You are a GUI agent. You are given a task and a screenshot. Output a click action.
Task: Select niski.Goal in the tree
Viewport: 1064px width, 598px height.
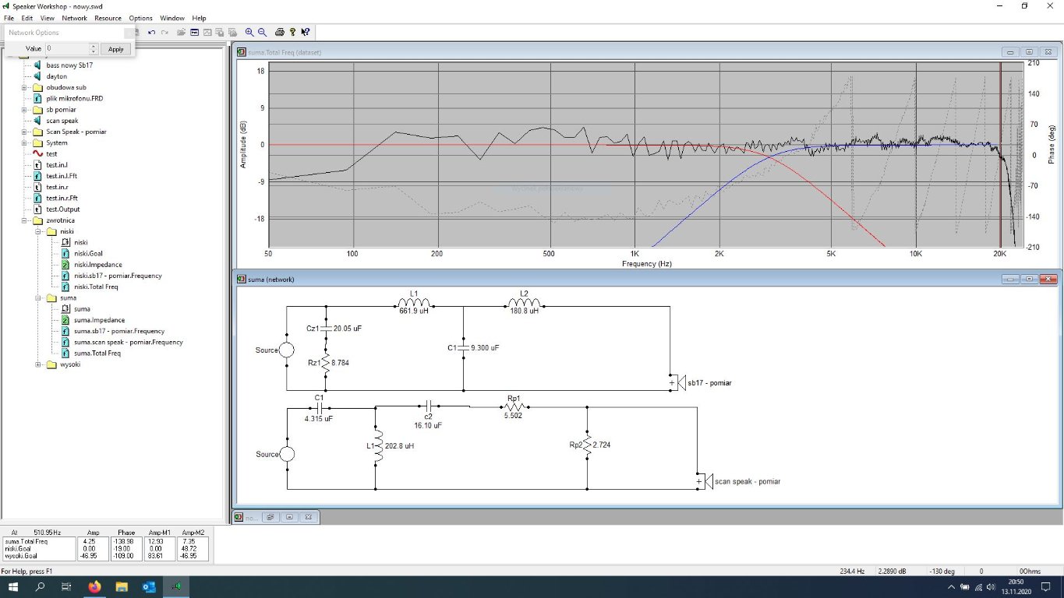coord(88,254)
